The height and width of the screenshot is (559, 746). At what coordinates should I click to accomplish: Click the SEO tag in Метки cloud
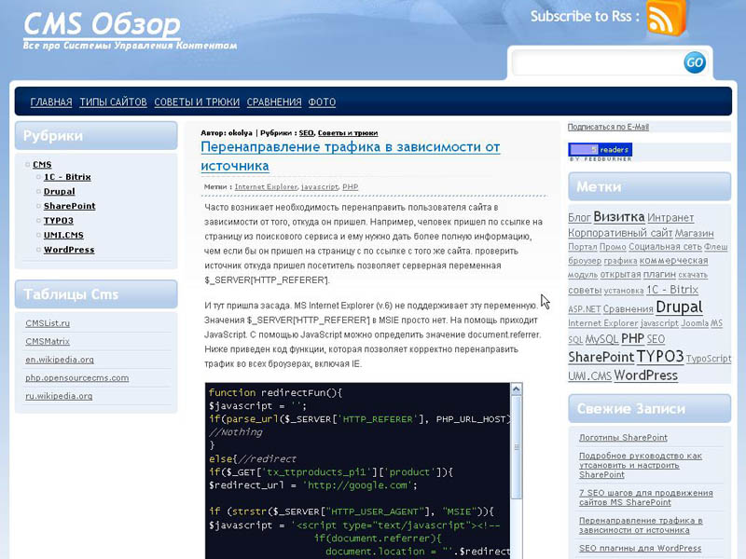pos(656,339)
